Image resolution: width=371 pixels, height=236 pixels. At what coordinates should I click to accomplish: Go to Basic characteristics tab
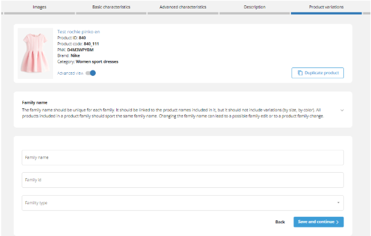click(111, 7)
